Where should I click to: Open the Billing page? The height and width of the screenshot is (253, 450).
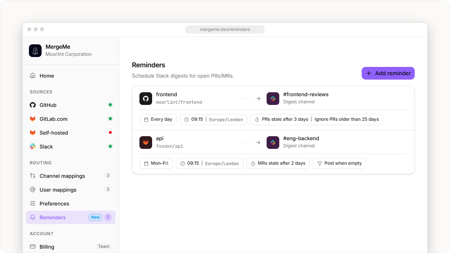point(71,246)
